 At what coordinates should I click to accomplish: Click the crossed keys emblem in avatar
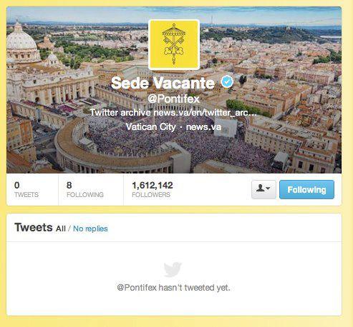pyautogui.click(x=174, y=44)
